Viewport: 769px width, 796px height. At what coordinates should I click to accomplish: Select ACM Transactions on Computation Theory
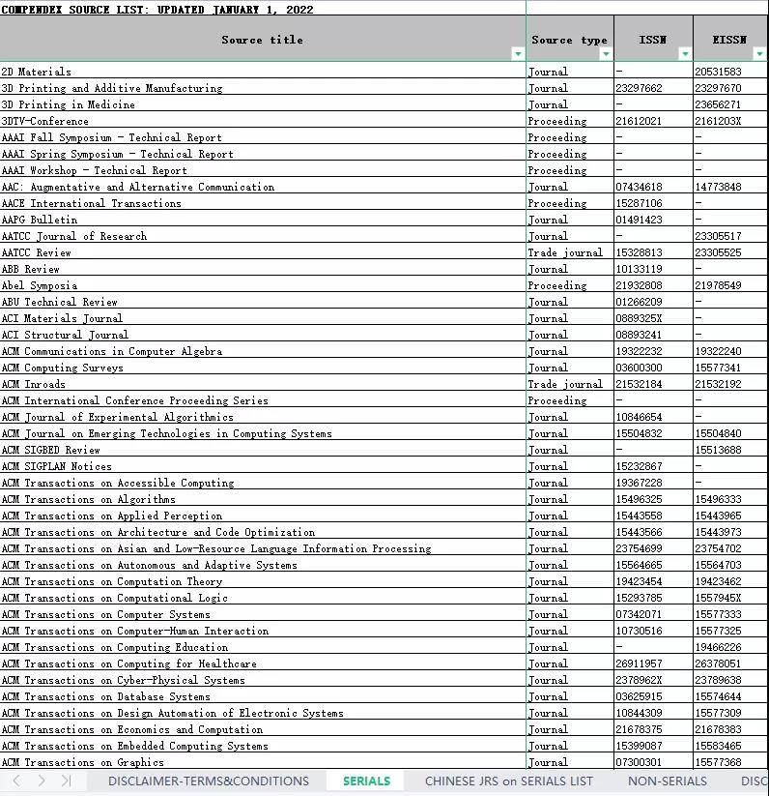pyautogui.click(x=263, y=581)
